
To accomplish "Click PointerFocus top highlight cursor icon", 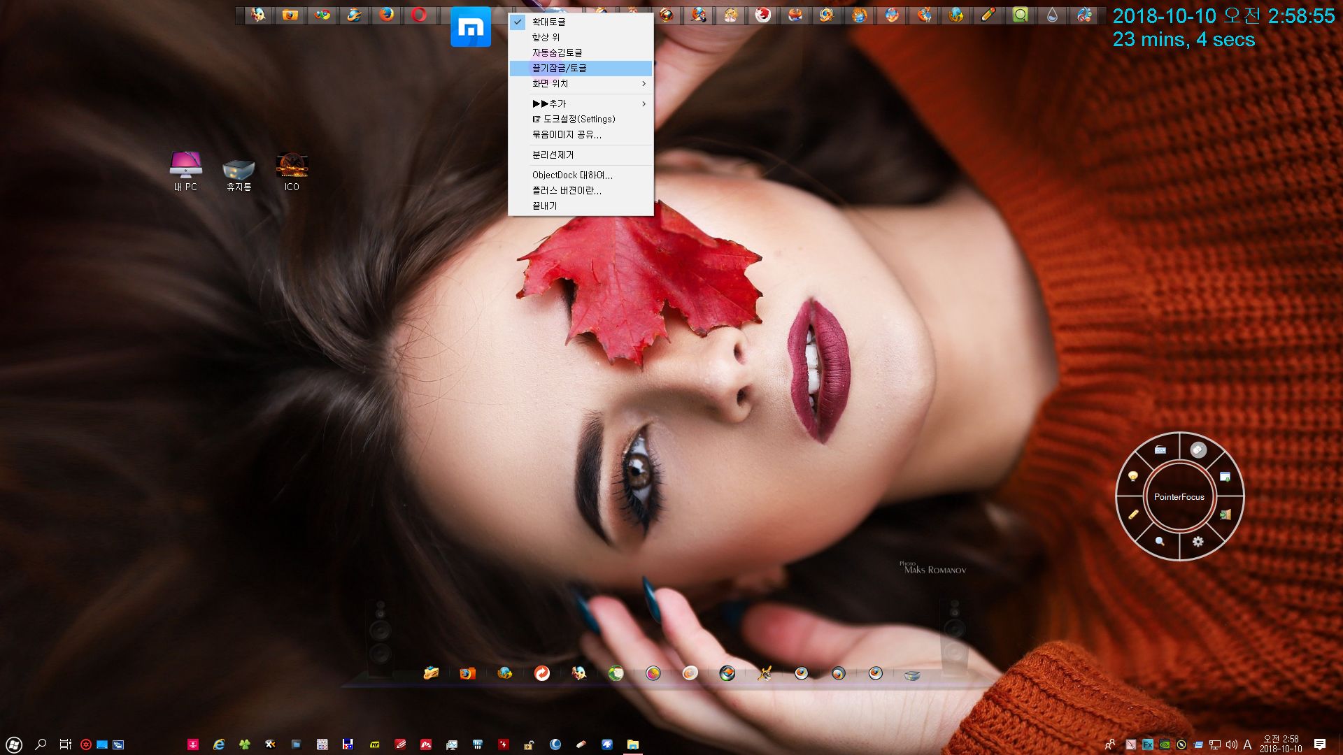I will pyautogui.click(x=1198, y=450).
